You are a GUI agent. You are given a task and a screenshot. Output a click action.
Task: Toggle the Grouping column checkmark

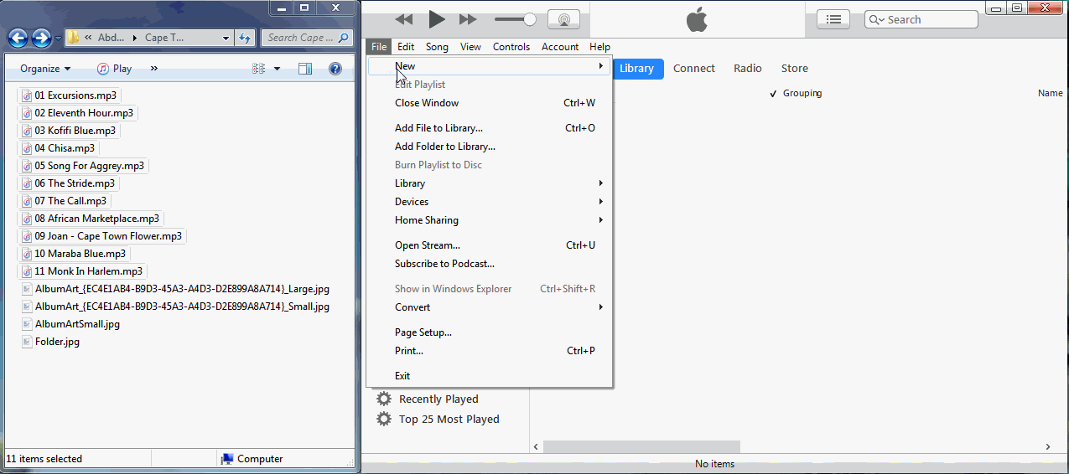(774, 94)
